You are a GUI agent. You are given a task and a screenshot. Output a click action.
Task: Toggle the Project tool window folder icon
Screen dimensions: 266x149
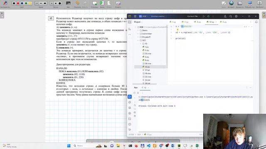pos(130,22)
